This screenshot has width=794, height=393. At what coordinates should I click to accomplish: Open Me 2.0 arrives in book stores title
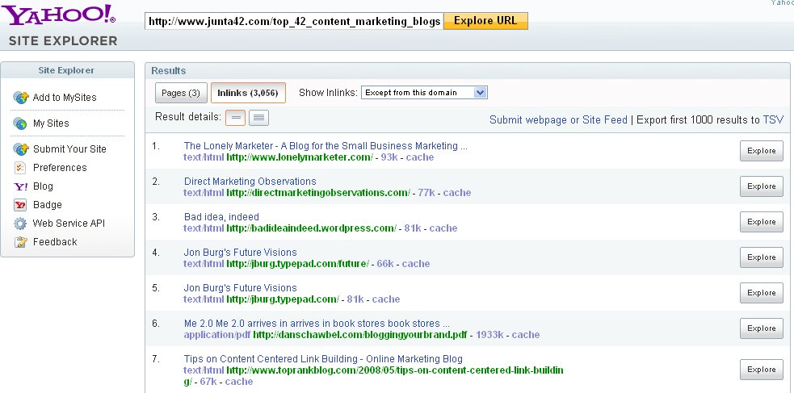click(x=317, y=324)
